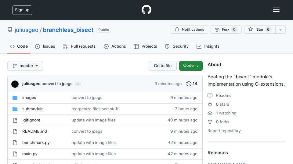
Task: Open the main.py file
Action: (x=30, y=154)
